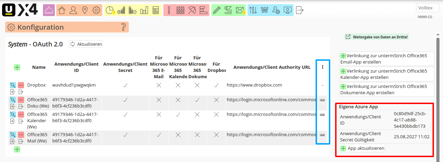Open the home icon in top toolbar
443x162 pixels.
coord(62,10)
